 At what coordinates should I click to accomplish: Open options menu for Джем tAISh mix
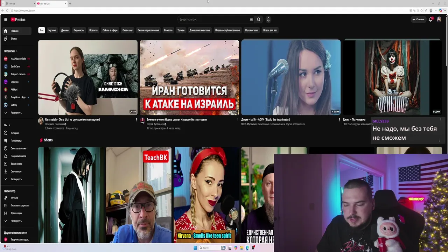(339, 120)
